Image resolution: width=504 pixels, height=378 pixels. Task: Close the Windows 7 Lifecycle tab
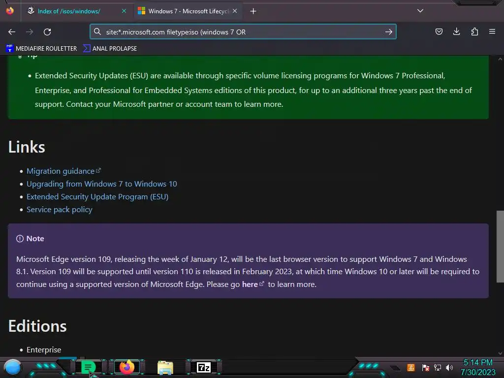click(235, 11)
